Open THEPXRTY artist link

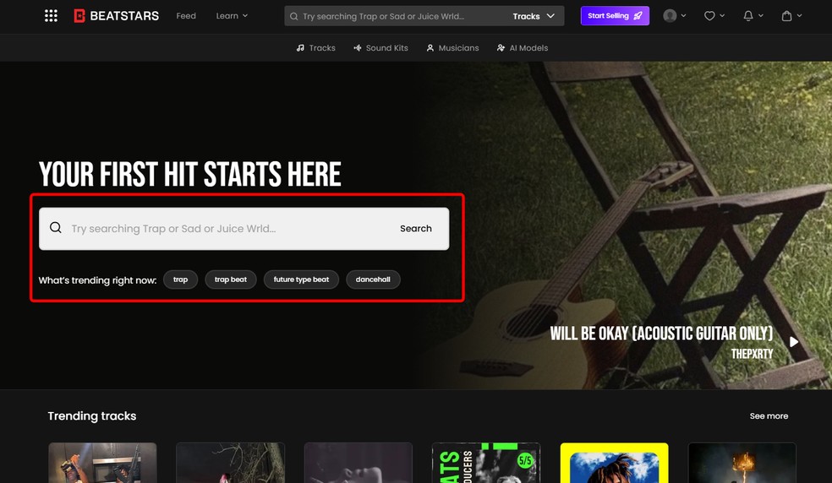752,354
